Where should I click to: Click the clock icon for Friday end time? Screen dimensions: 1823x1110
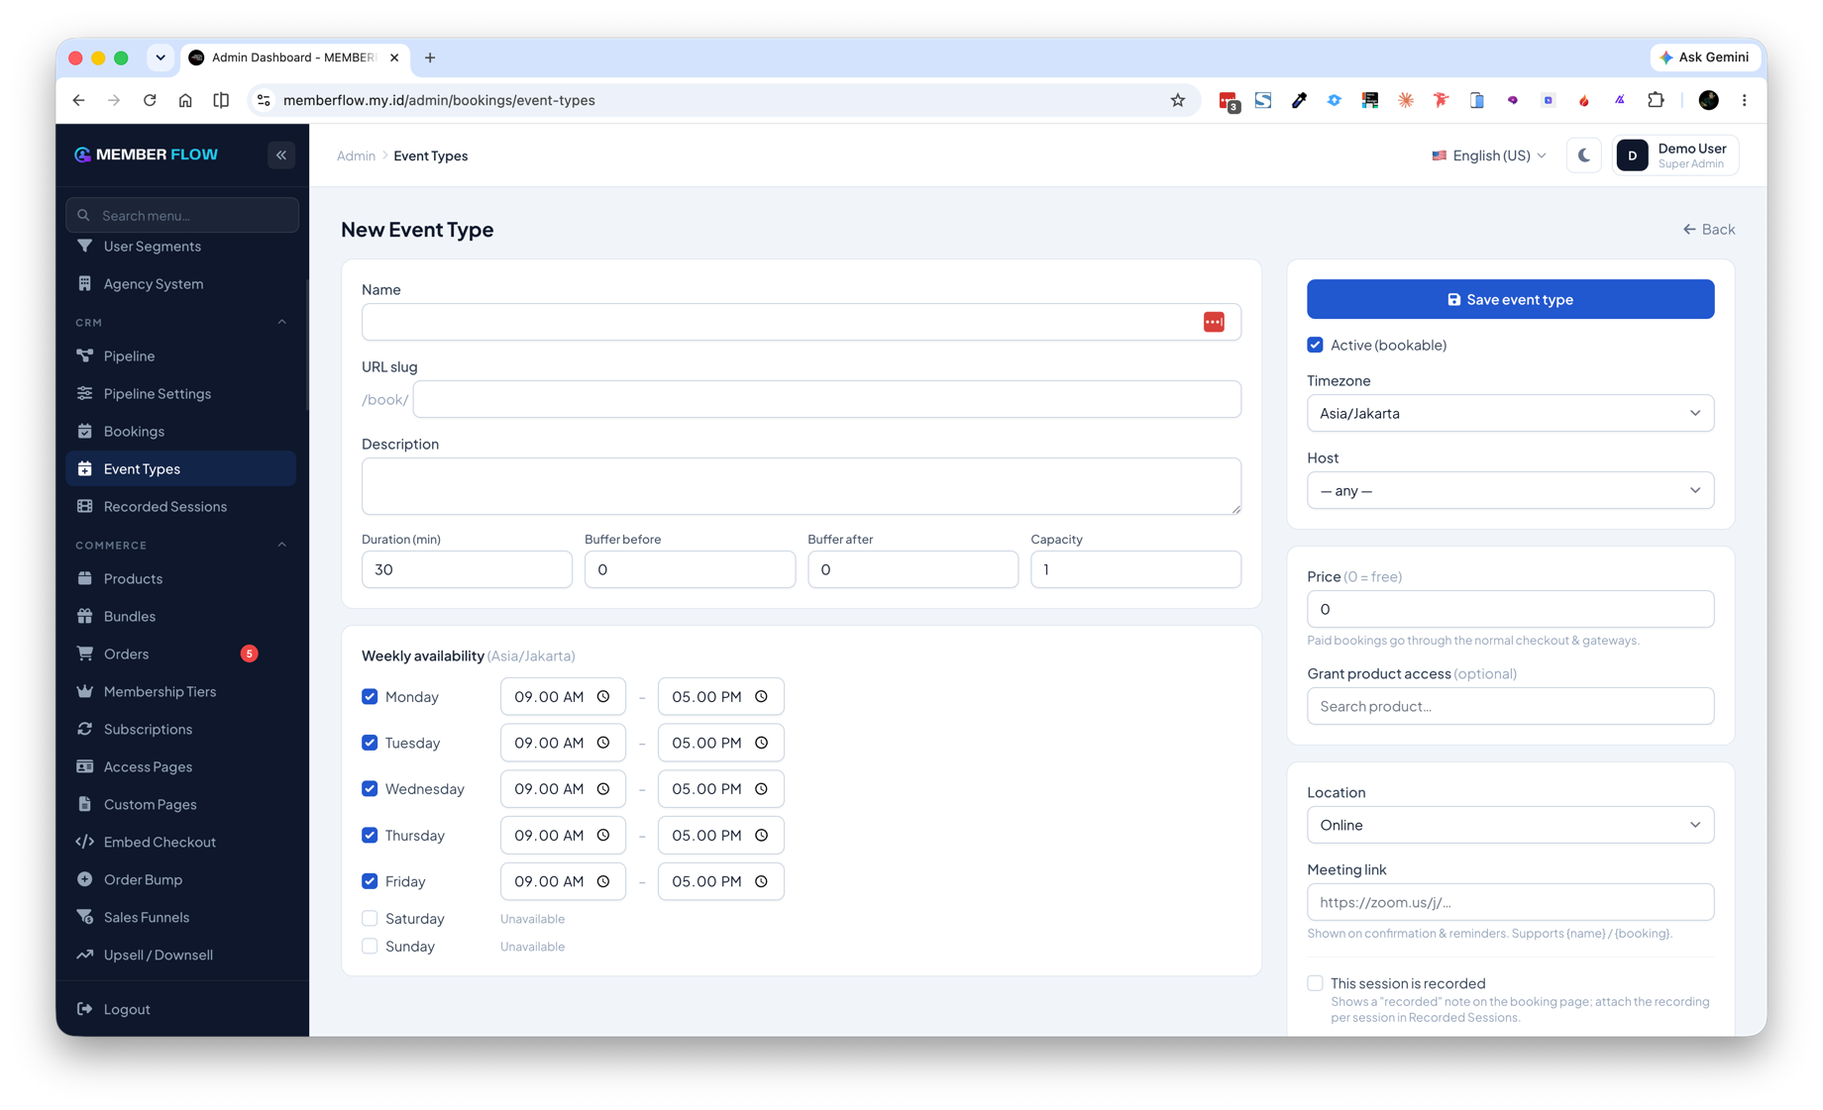(761, 881)
